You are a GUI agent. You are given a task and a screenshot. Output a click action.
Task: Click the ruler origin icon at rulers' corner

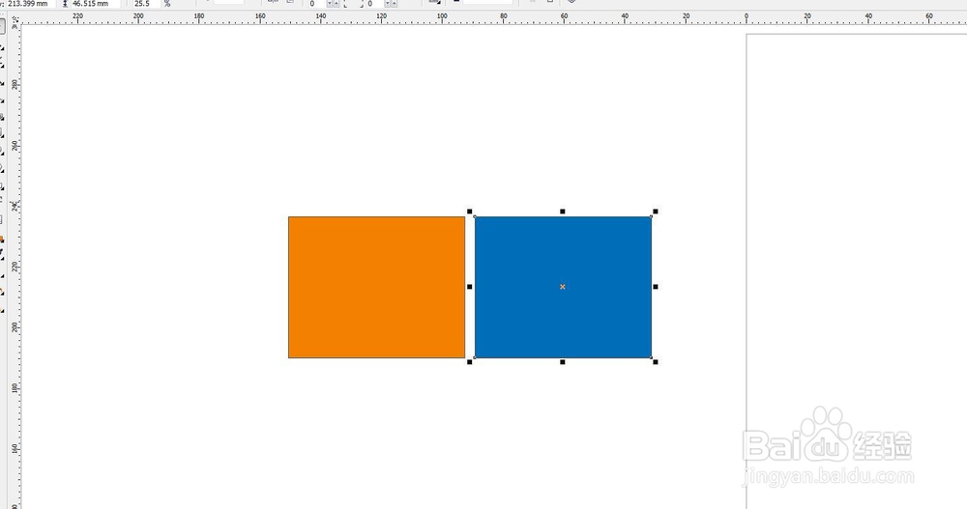(x=15, y=19)
